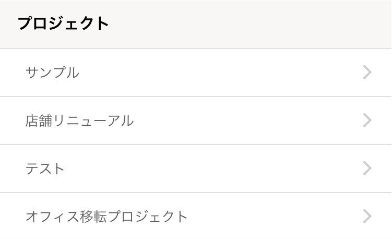Open the テスト project

pyautogui.click(x=196, y=169)
